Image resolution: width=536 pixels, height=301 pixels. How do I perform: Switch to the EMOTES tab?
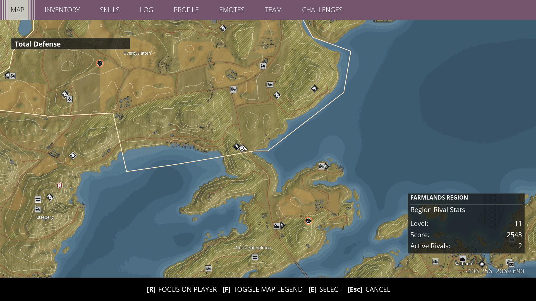(232, 10)
